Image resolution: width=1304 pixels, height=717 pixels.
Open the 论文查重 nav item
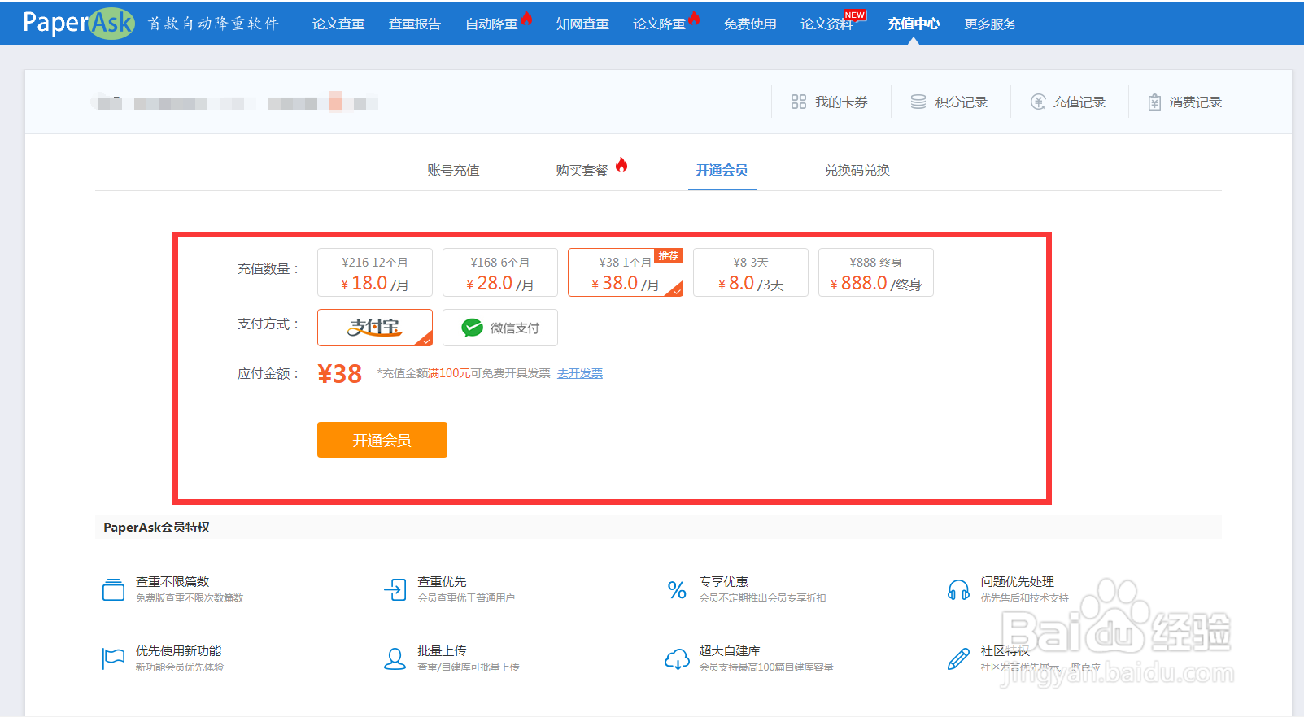click(338, 24)
